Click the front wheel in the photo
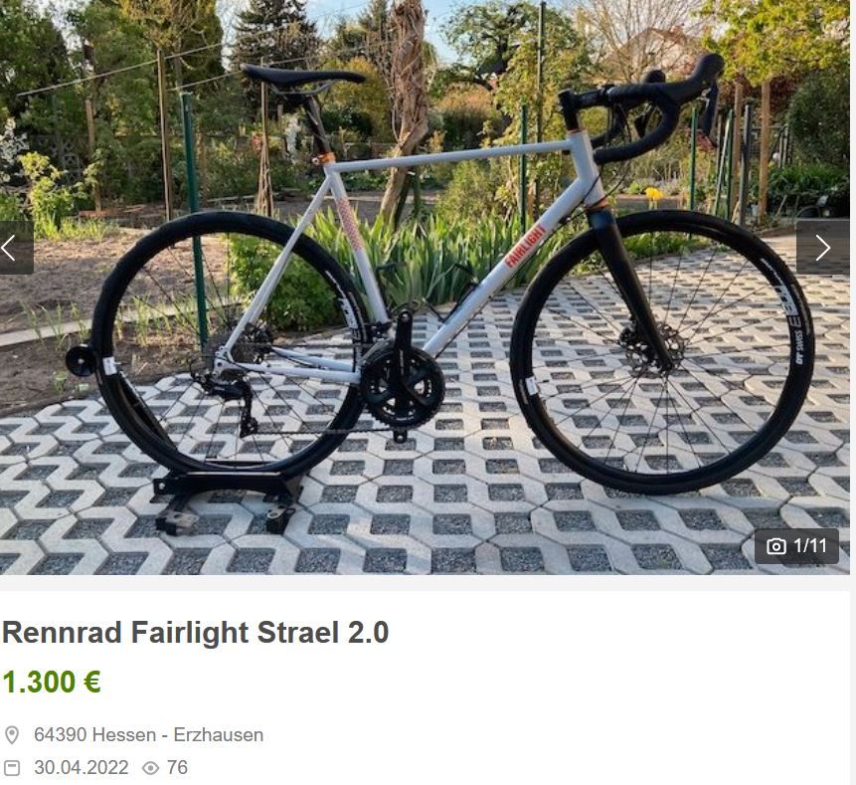856x785 pixels. [662, 352]
